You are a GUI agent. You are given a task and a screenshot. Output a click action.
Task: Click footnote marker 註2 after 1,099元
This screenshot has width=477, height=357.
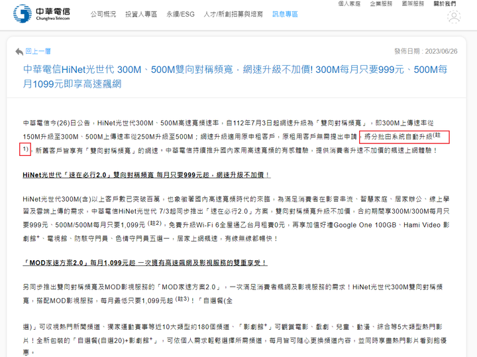click(x=155, y=224)
